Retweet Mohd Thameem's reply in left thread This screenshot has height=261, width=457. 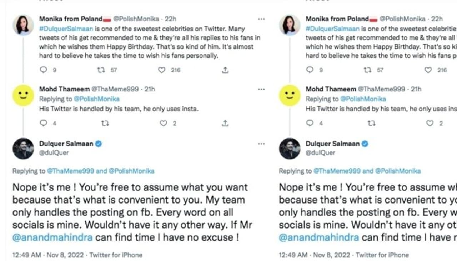coord(105,123)
